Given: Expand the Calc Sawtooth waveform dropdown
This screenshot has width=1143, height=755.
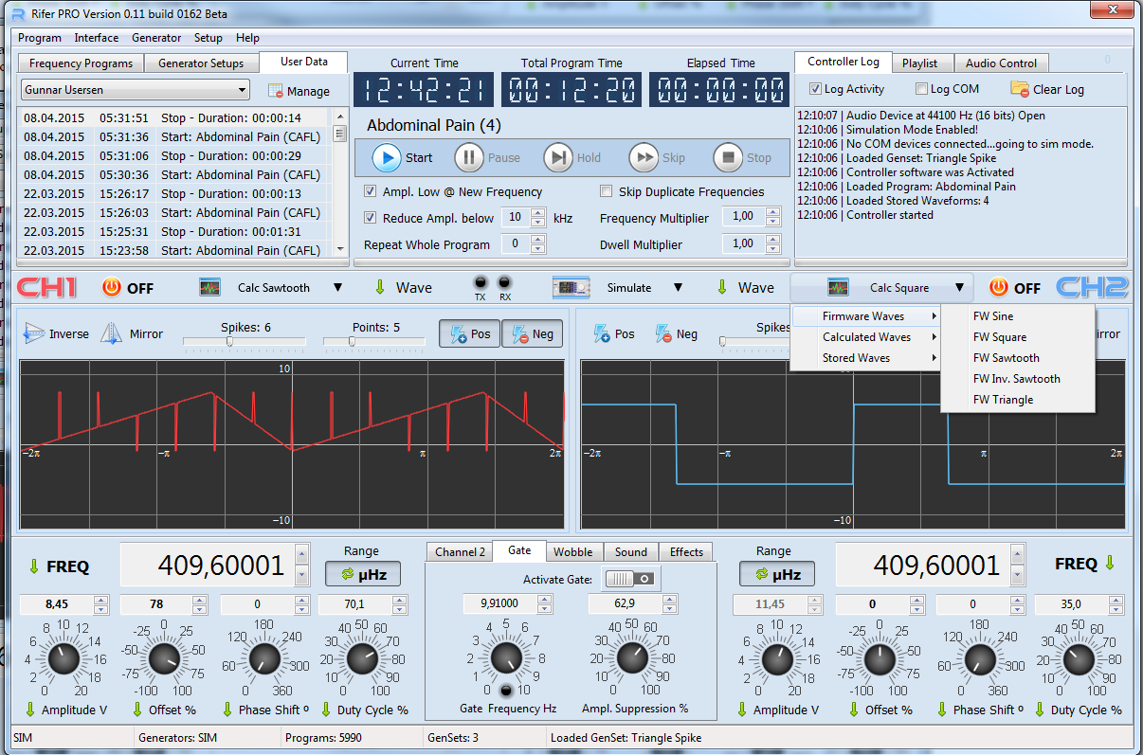Looking at the screenshot, I should tap(337, 288).
